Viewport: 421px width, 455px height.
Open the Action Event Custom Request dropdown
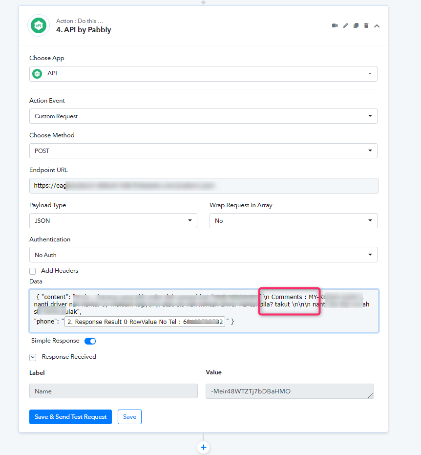click(x=203, y=116)
